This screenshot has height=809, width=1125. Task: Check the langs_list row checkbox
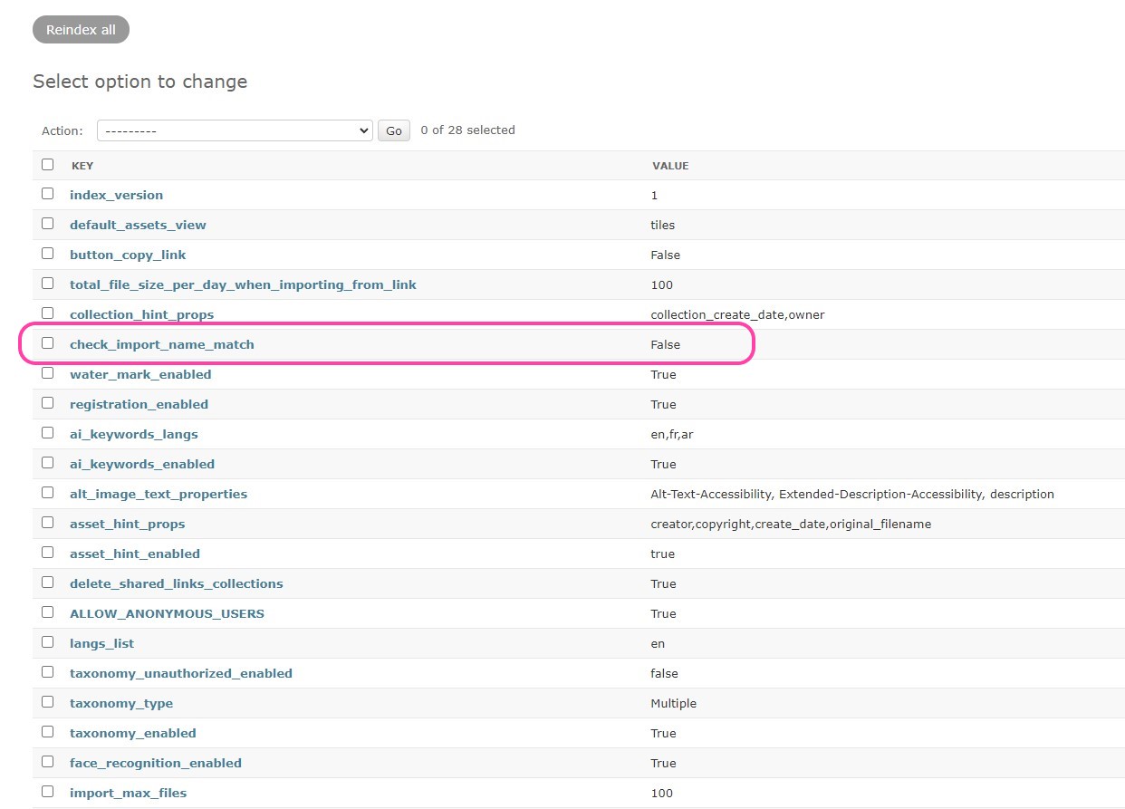point(47,642)
